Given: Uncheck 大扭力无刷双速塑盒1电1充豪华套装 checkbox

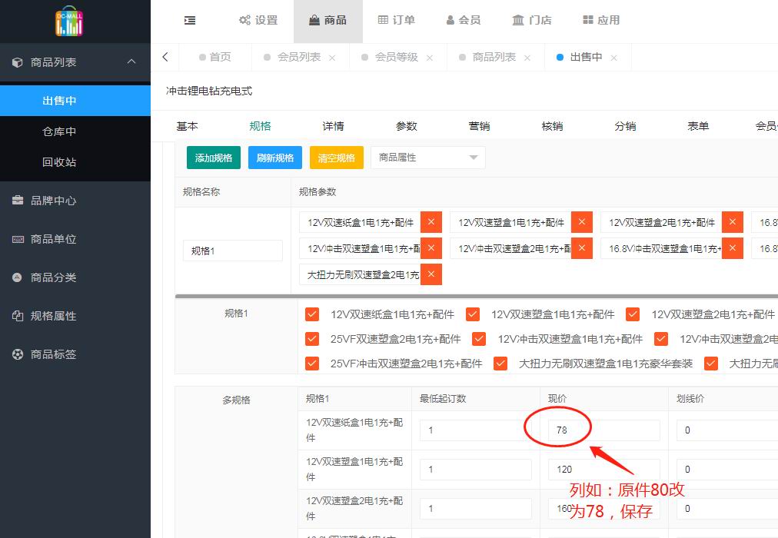Looking at the screenshot, I should coord(500,364).
